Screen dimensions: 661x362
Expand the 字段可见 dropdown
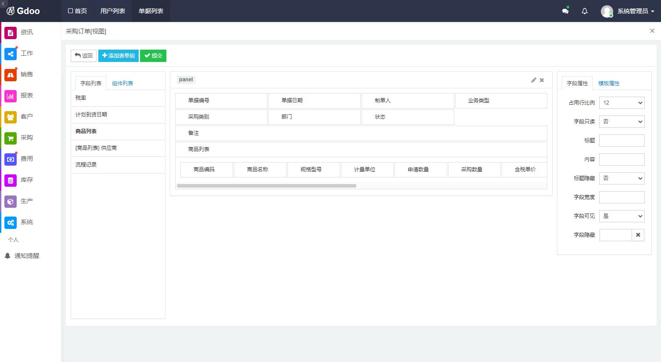pyautogui.click(x=621, y=216)
